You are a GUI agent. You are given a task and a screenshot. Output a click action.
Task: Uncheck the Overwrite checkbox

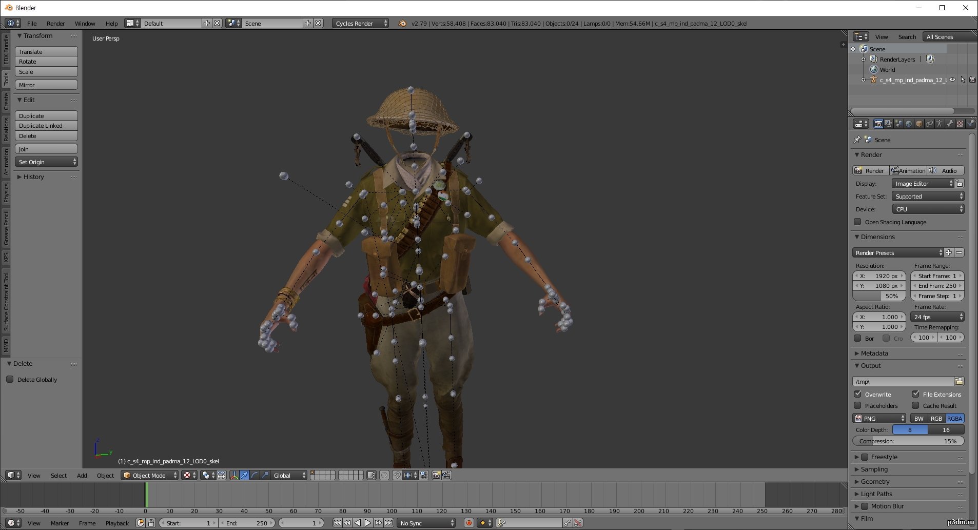(x=857, y=394)
